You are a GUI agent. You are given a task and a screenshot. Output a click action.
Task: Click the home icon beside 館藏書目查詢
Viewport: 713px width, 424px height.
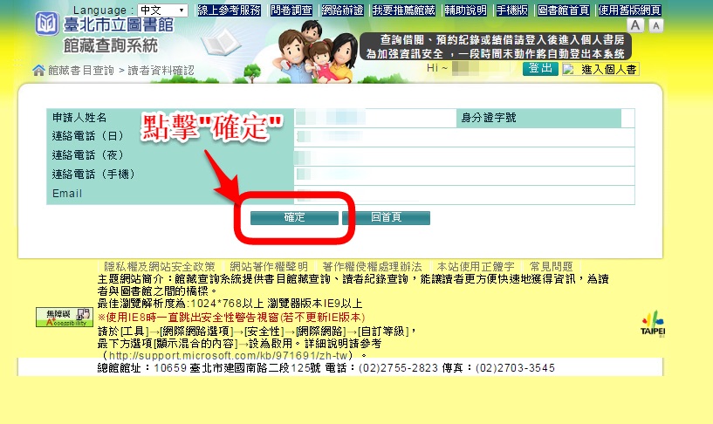pyautogui.click(x=38, y=70)
